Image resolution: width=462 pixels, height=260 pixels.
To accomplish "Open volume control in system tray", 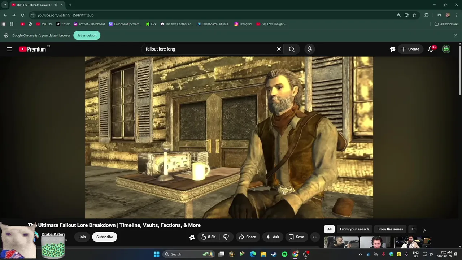I will [x=431, y=254].
